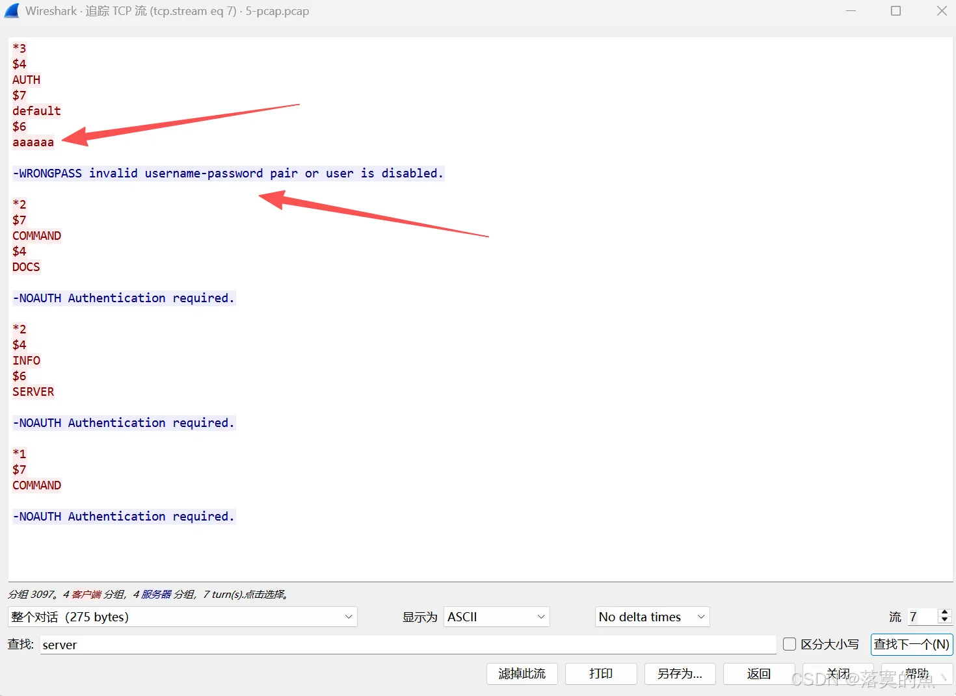Click the first -NOAUTH Authentication required line
This screenshot has height=696, width=956.
click(x=124, y=298)
